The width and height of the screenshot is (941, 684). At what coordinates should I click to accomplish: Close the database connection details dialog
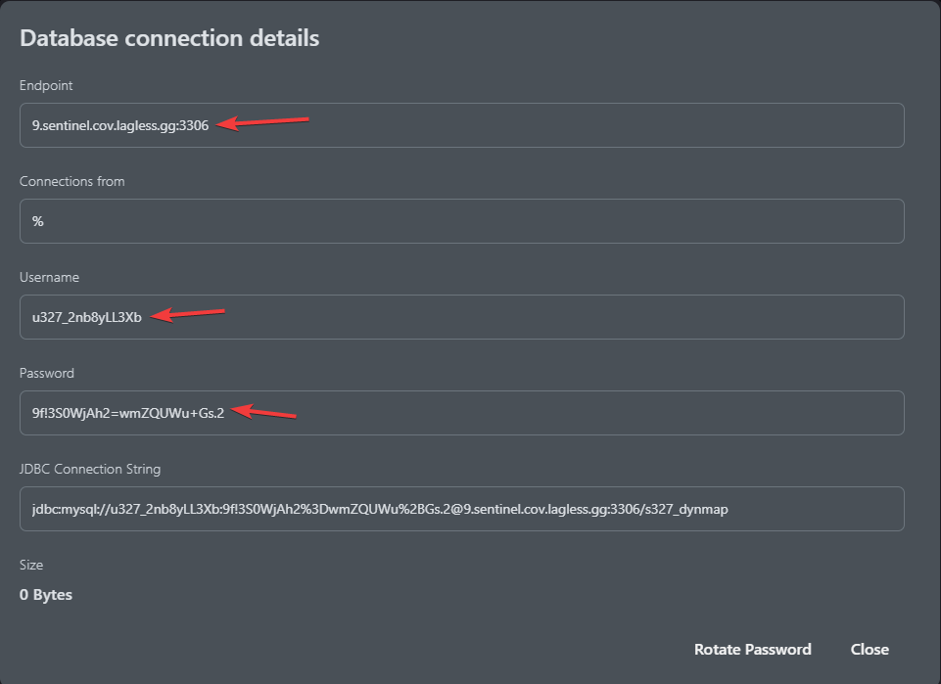(870, 649)
